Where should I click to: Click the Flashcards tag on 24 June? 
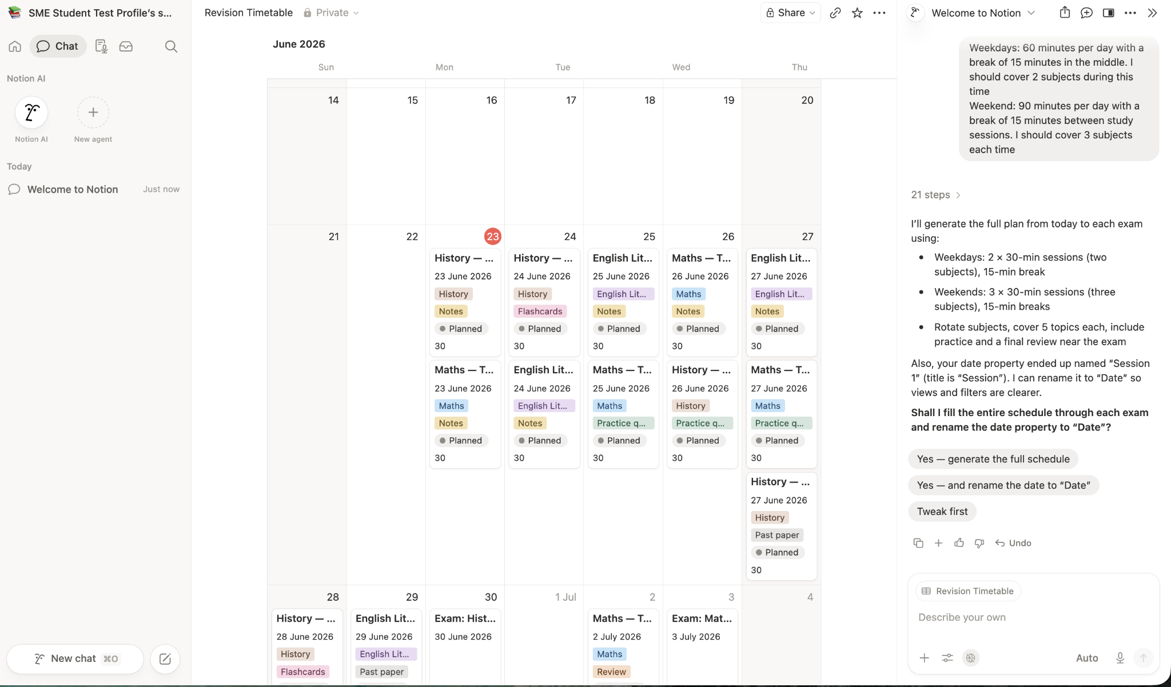[x=540, y=311]
